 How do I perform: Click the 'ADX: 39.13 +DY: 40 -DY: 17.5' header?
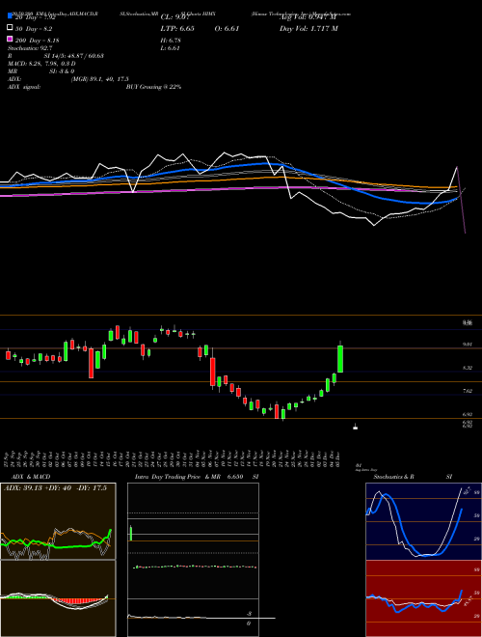pos(55,488)
